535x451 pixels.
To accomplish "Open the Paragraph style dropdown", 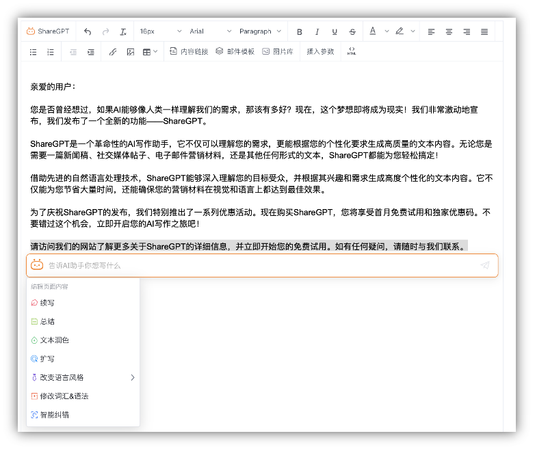I will coord(260,31).
